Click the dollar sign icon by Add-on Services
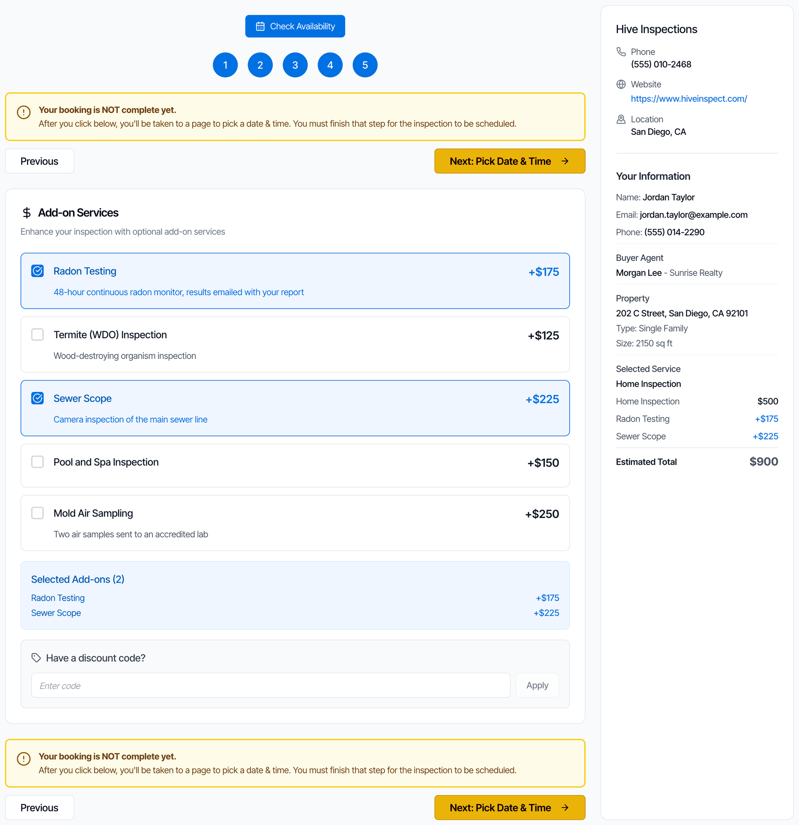 [26, 213]
